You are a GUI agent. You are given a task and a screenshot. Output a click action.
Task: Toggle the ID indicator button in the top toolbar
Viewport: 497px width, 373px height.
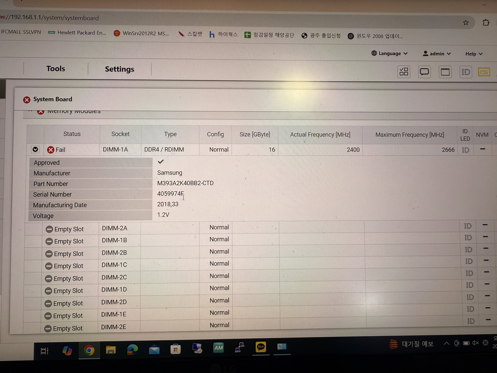tap(465, 72)
